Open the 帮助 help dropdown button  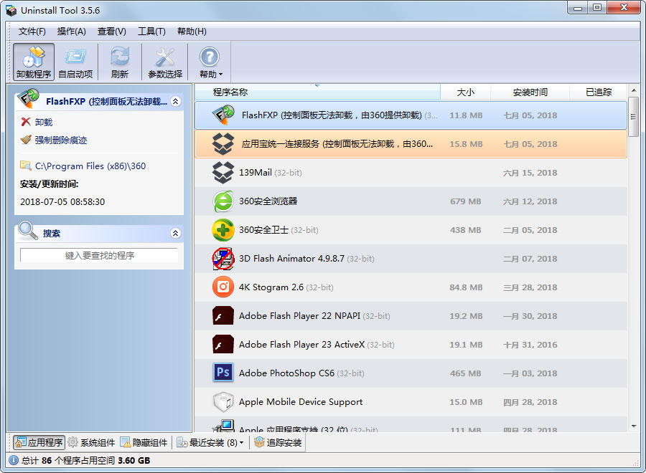tap(210, 62)
